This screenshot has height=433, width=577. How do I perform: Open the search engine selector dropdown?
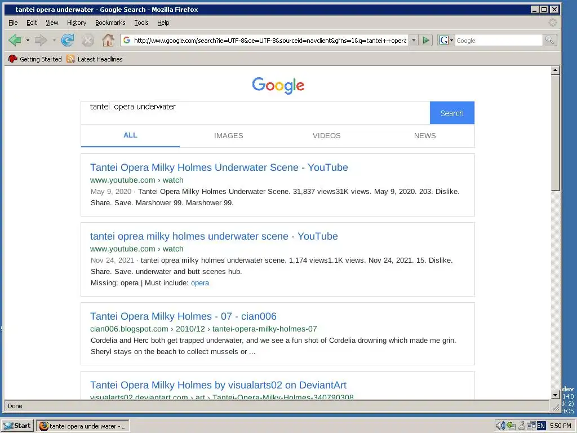coord(446,40)
